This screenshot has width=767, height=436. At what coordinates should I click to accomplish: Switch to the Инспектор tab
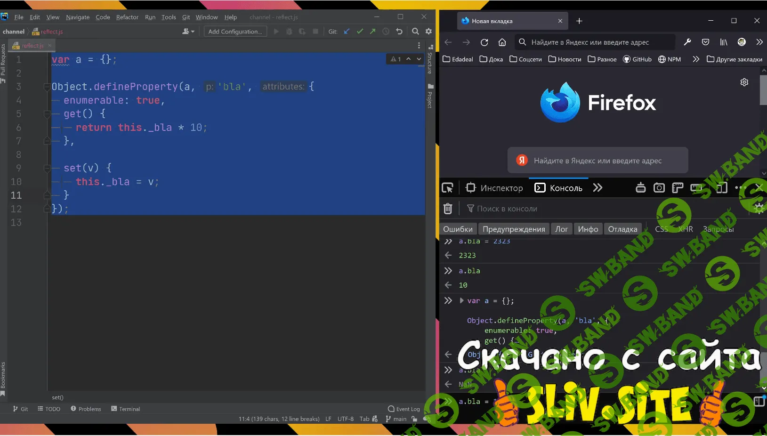[x=494, y=188]
